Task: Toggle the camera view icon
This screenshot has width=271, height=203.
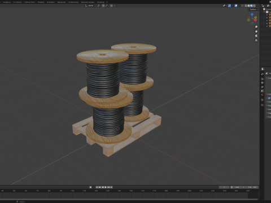Action: point(256,36)
